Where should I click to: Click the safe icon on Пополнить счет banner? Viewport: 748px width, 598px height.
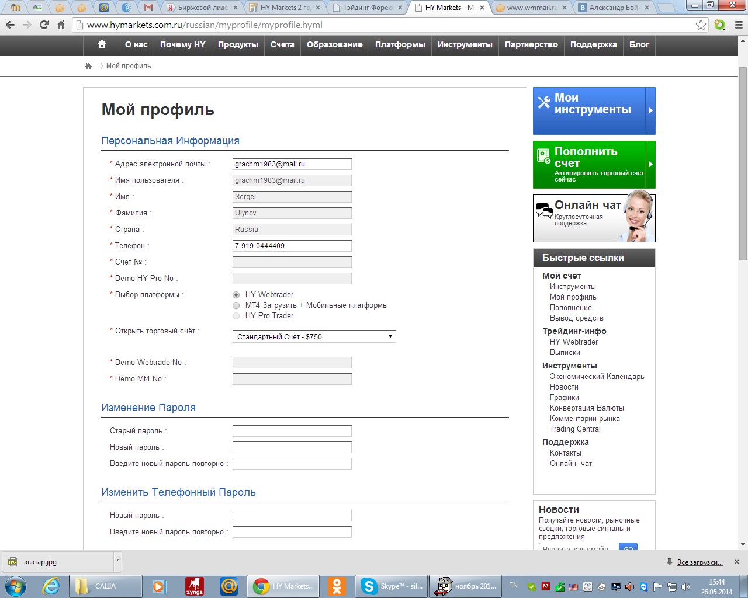544,156
